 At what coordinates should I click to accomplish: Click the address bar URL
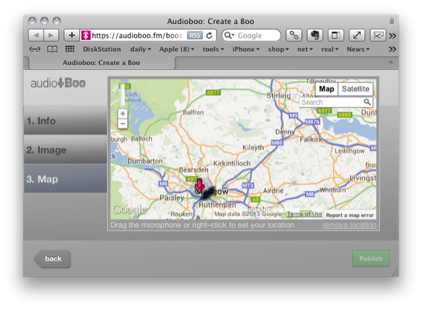137,36
